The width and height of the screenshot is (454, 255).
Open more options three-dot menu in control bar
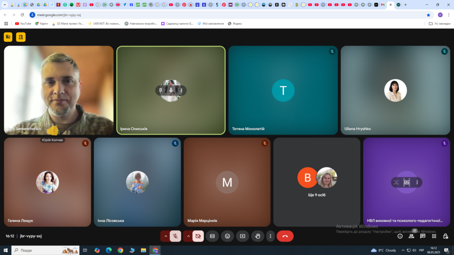coord(270,236)
